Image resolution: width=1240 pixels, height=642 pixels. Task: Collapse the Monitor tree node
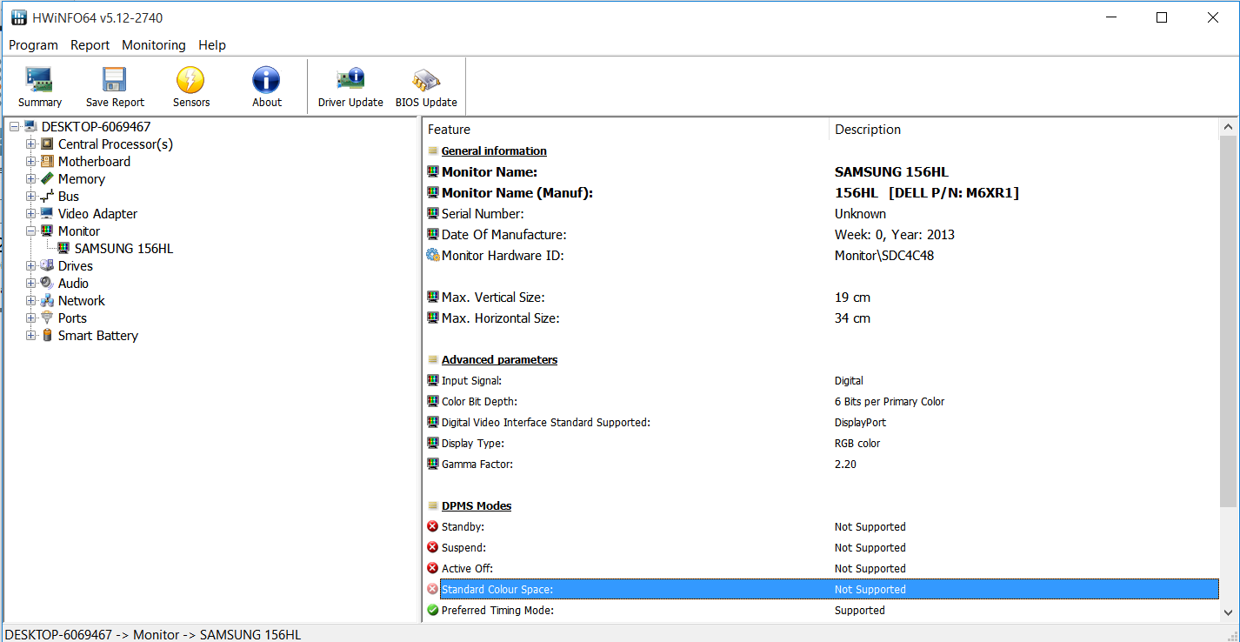[x=31, y=231]
